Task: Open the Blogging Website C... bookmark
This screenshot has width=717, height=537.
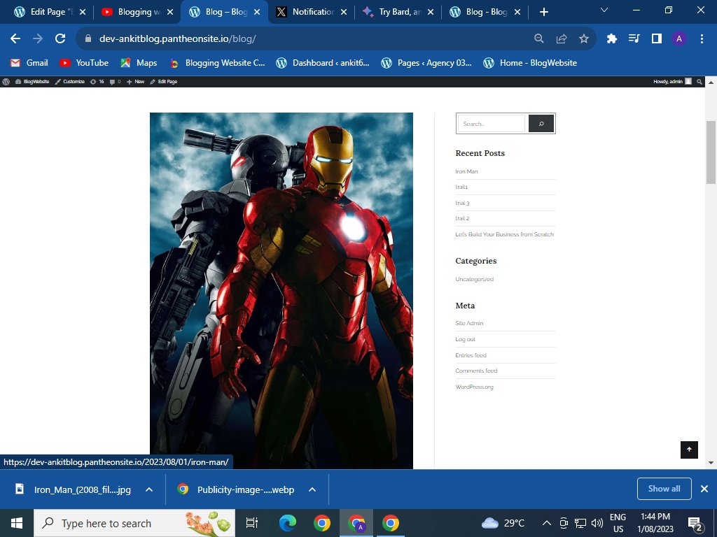Action: pos(217,63)
